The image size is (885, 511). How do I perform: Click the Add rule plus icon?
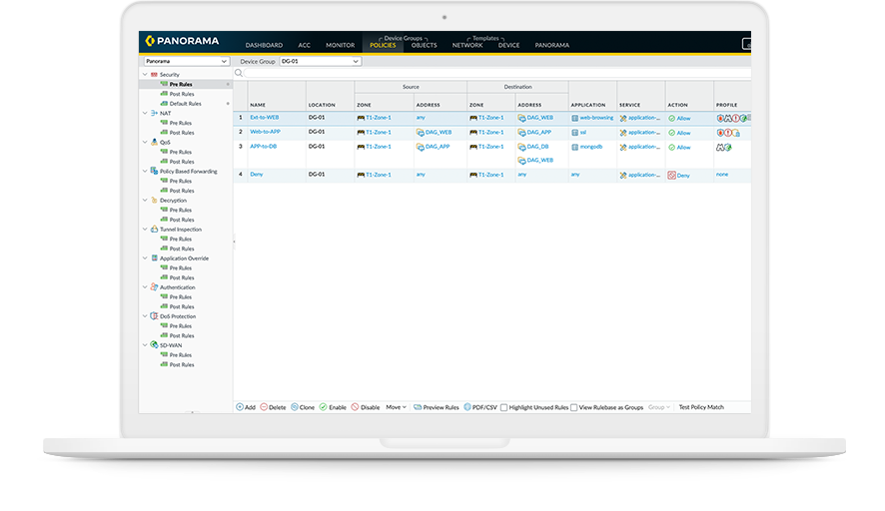pyautogui.click(x=240, y=407)
